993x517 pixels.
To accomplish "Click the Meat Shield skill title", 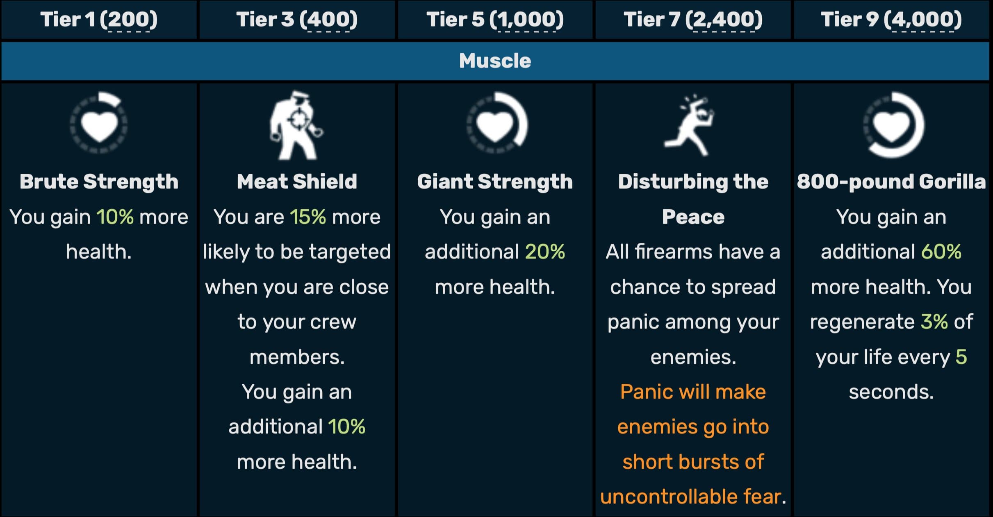I will (297, 181).
